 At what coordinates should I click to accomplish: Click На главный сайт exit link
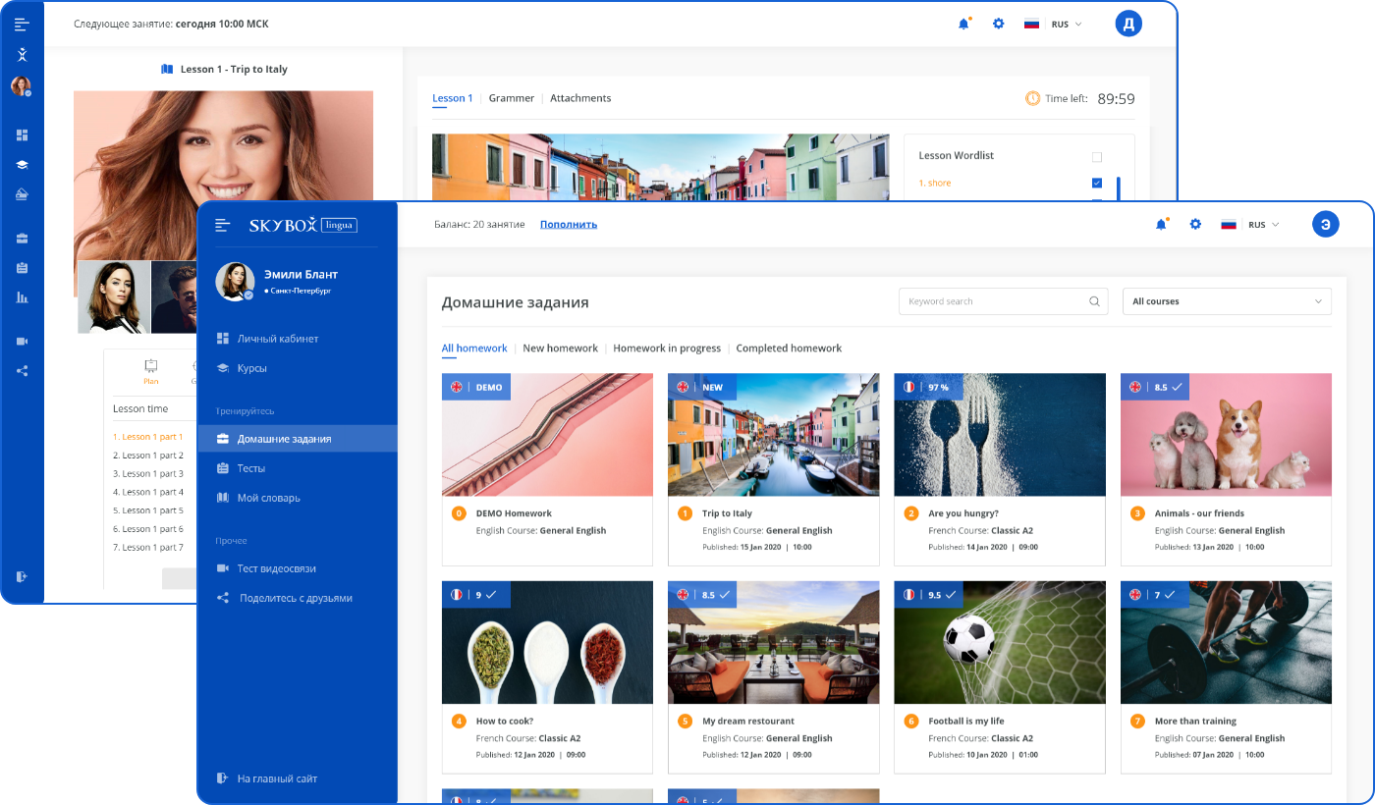[x=267, y=778]
